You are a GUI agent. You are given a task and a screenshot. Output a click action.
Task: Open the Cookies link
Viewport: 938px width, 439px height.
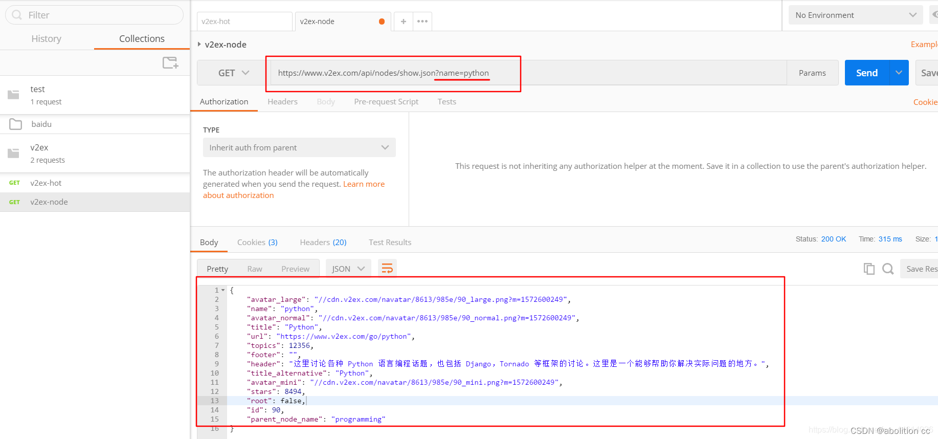(x=926, y=102)
